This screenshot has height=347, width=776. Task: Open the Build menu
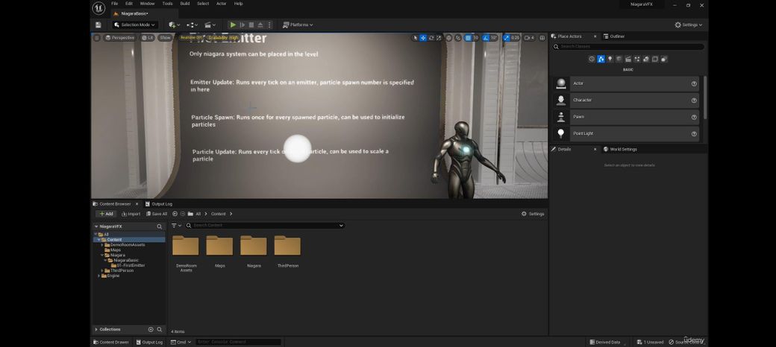[184, 4]
